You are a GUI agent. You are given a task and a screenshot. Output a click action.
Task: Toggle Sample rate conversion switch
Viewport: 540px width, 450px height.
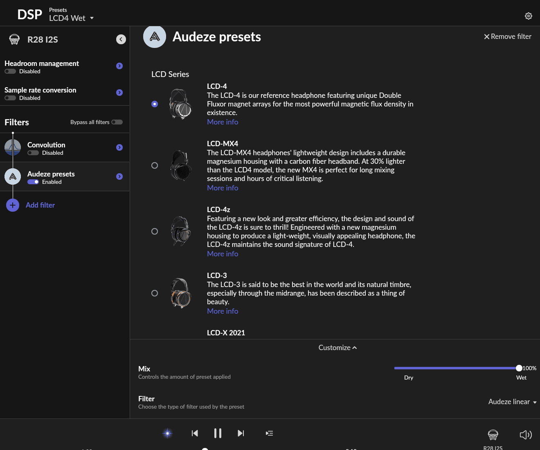click(x=10, y=98)
